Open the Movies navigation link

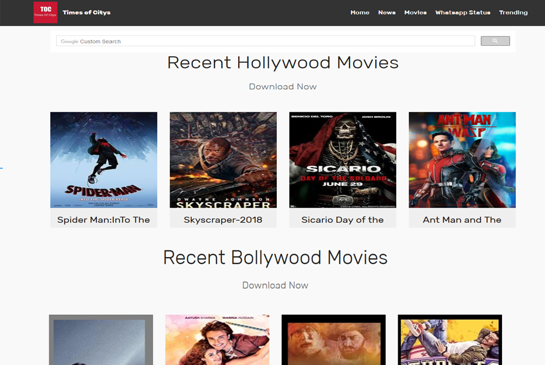(x=415, y=13)
